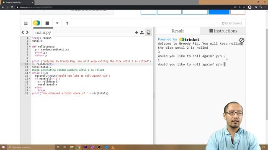Open File Explorer from the taskbar

pyautogui.click(x=72, y=147)
